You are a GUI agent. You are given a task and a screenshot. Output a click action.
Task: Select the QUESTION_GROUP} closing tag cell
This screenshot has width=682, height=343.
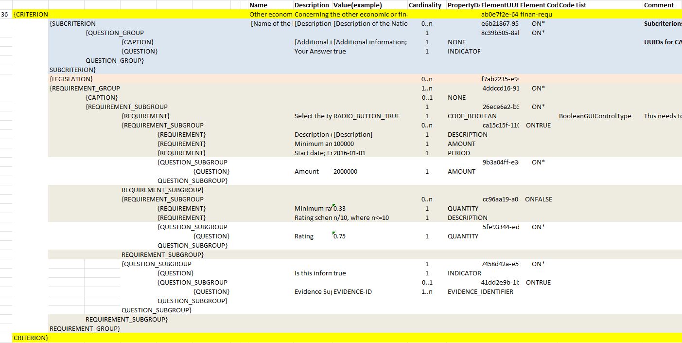tap(115, 61)
